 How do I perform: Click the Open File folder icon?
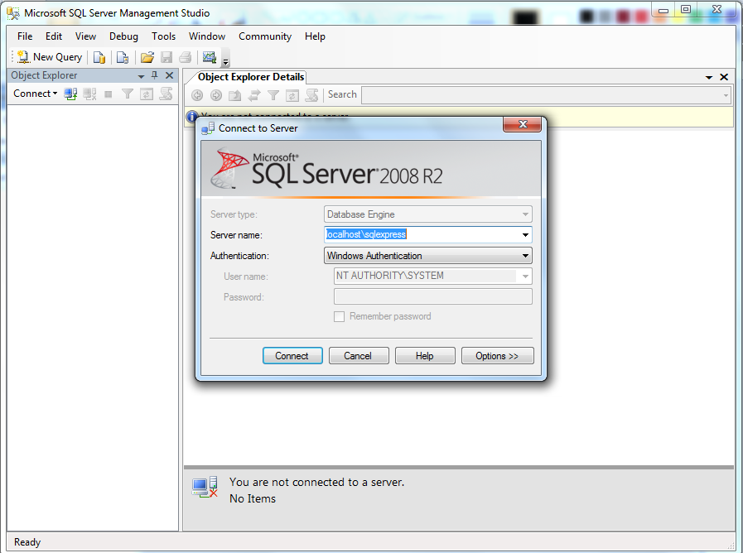pos(147,57)
